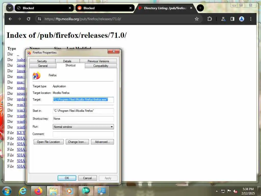Open the Compatibility tab
Screen dimensions: 261x196
click(101, 66)
